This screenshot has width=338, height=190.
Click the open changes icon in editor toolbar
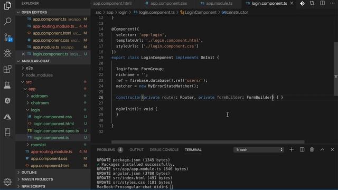[x=312, y=3]
